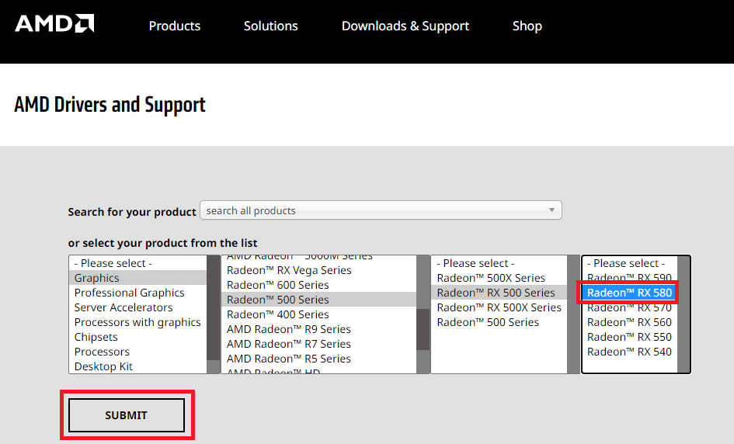The width and height of the screenshot is (734, 444).
Task: Expand the product search dropdown arrow
Action: coord(552,210)
